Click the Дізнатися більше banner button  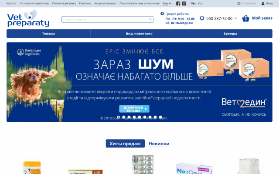pyautogui.click(x=134, y=109)
